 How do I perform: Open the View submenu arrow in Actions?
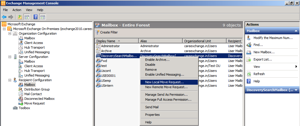[296, 67]
